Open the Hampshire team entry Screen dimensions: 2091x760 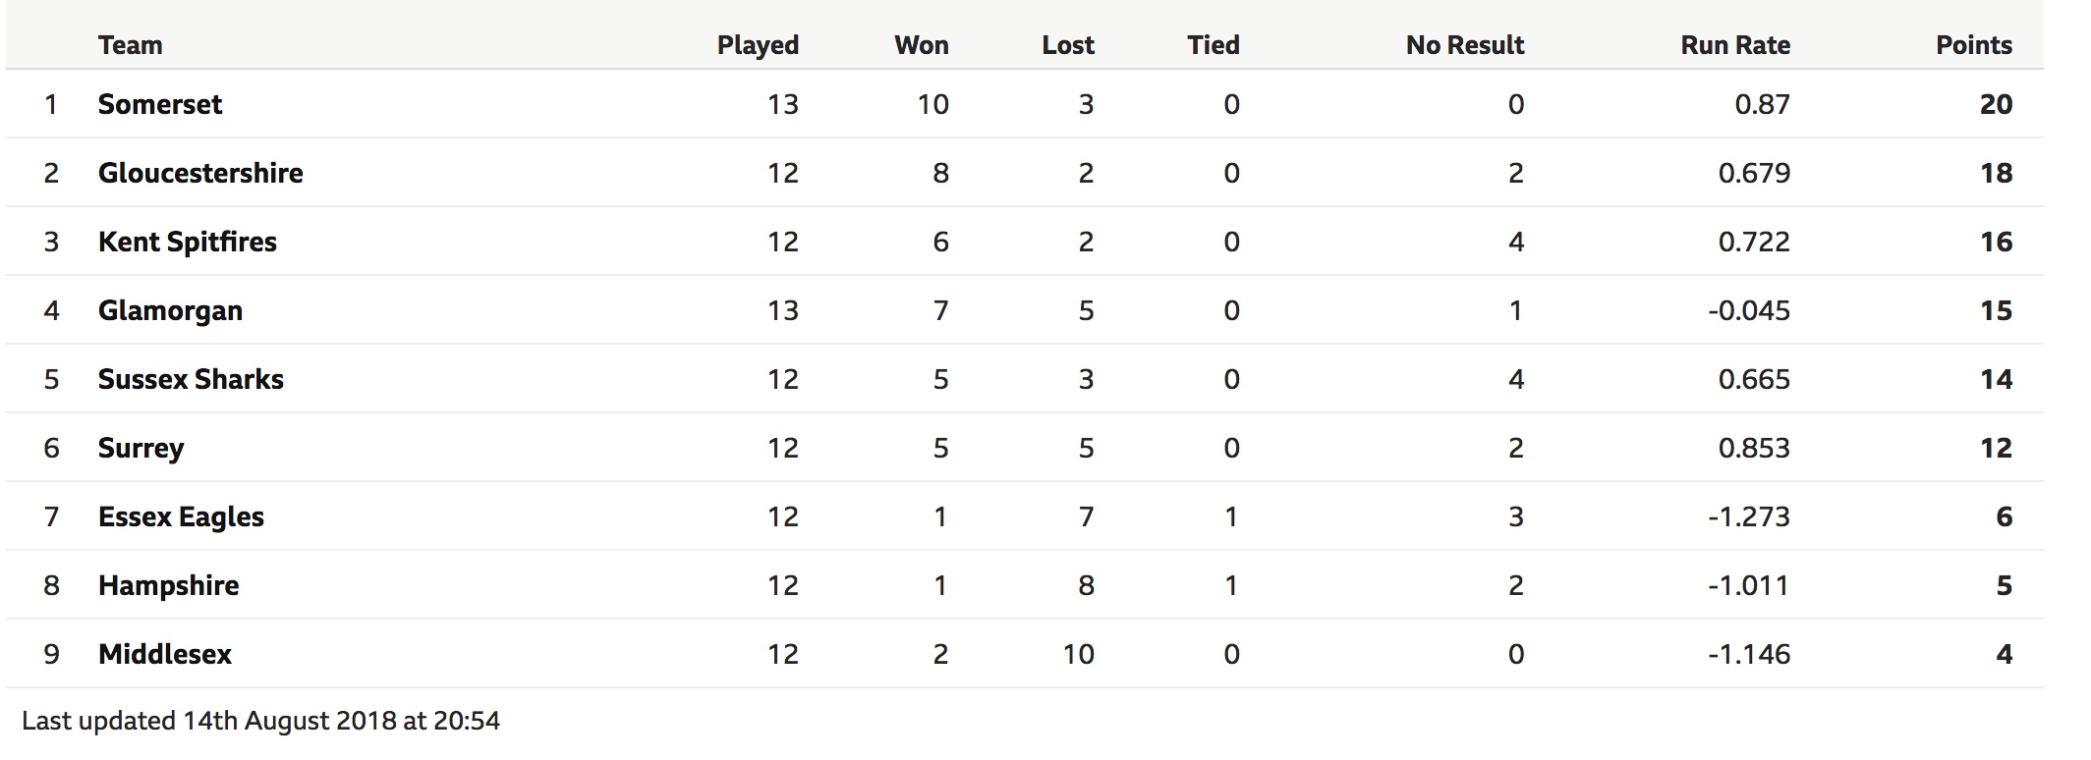pos(168,586)
